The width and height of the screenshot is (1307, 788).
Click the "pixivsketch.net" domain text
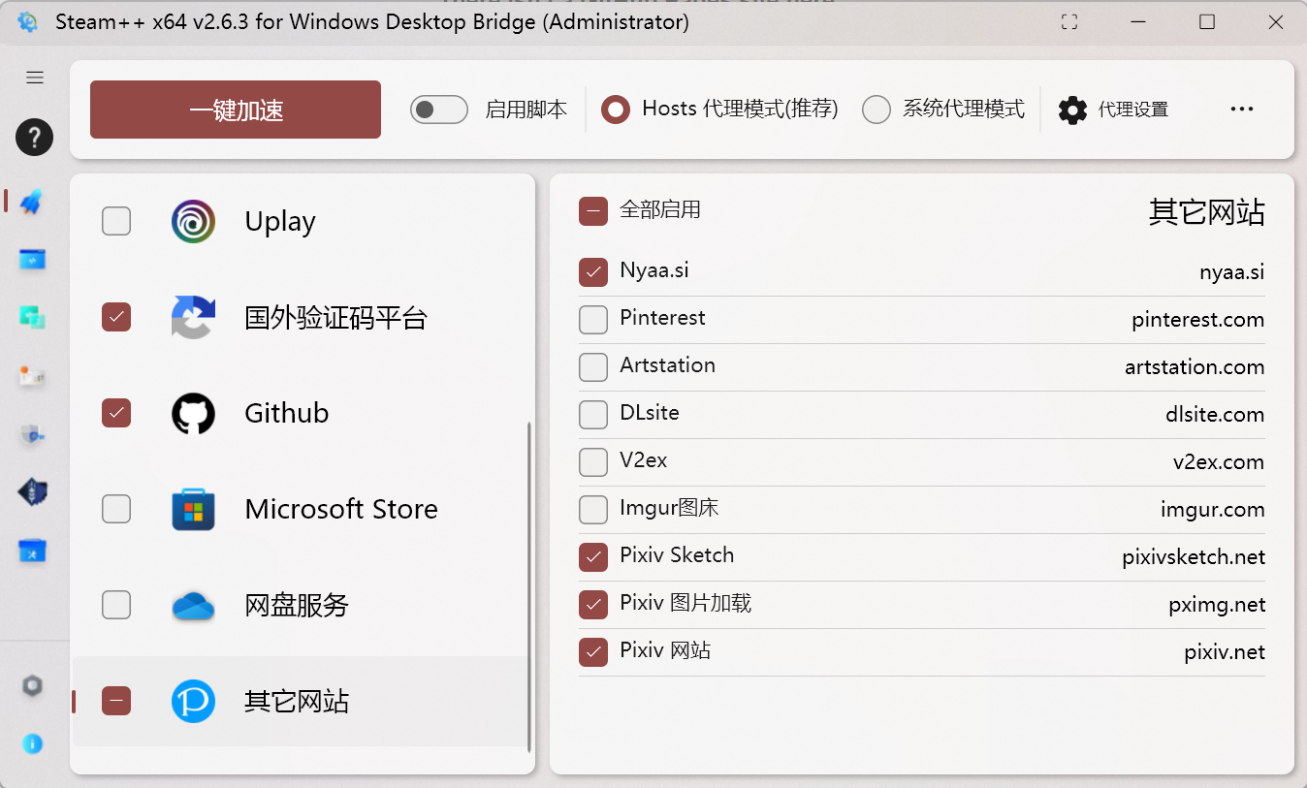point(1194,557)
